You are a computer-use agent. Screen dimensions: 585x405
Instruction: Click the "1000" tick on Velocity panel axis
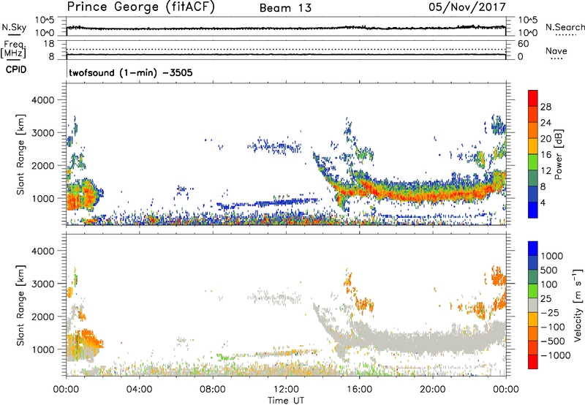(43, 349)
